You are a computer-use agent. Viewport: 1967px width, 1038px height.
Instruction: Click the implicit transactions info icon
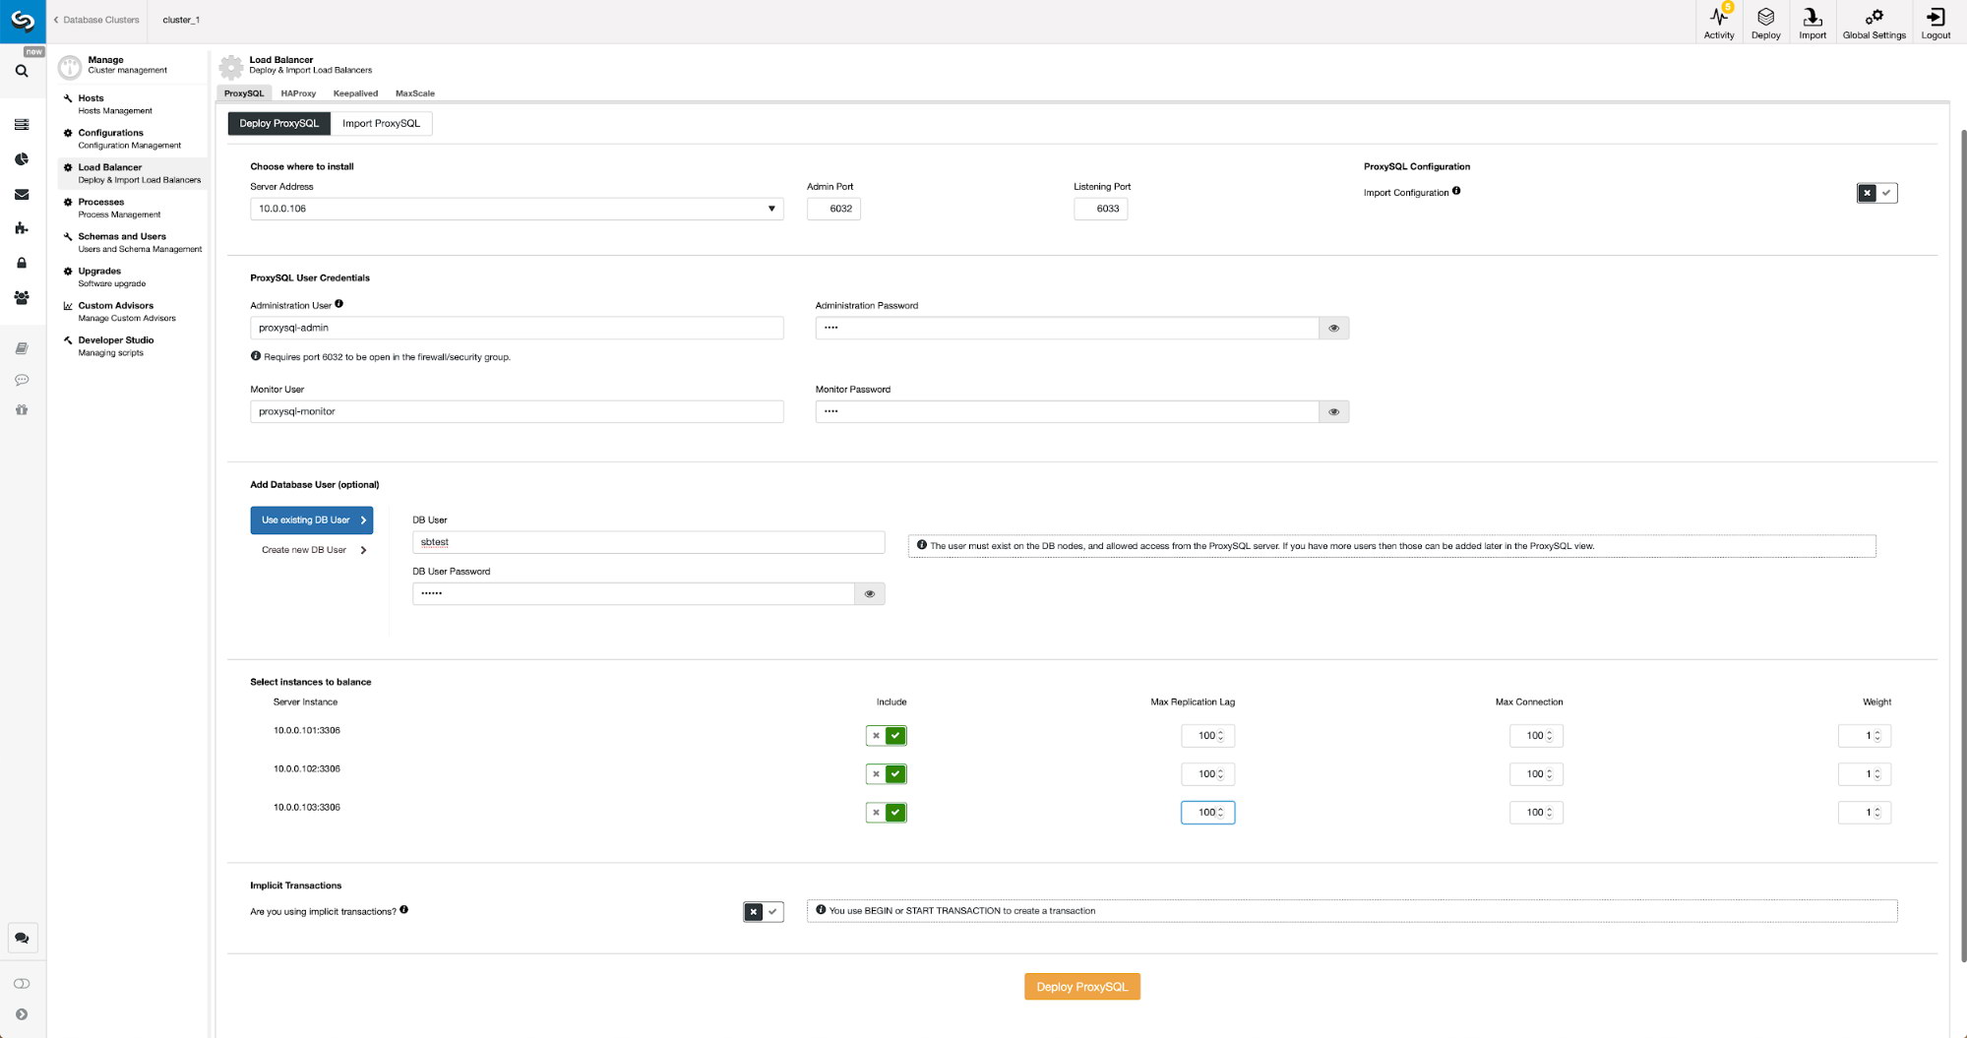tap(403, 910)
